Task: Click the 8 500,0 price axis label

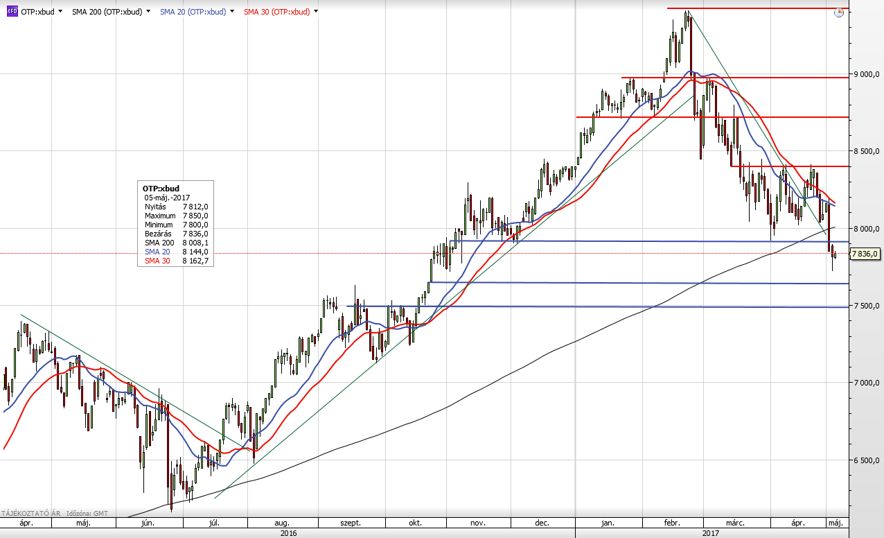Action: pos(866,151)
